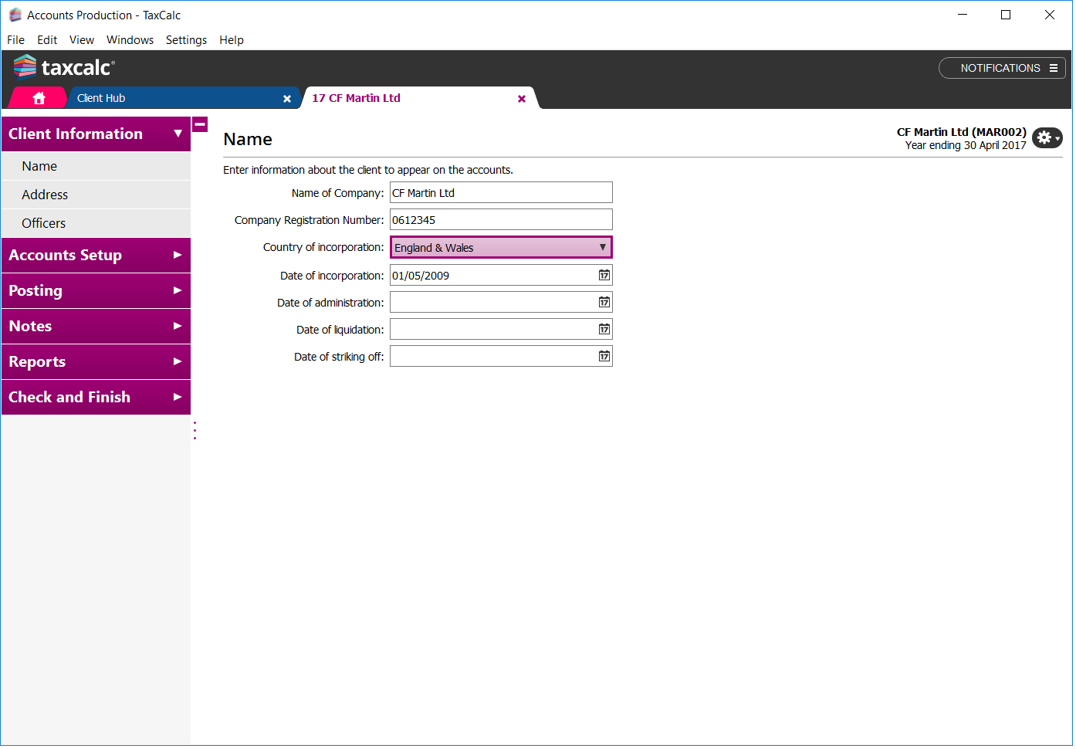This screenshot has height=749, width=1076.
Task: Collapse the Client Information section
Action: (x=96, y=134)
